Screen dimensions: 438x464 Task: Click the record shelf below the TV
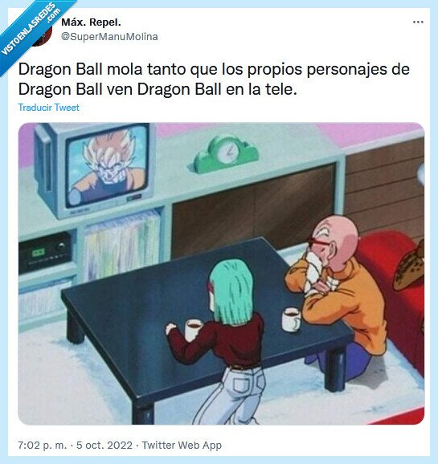click(121, 246)
